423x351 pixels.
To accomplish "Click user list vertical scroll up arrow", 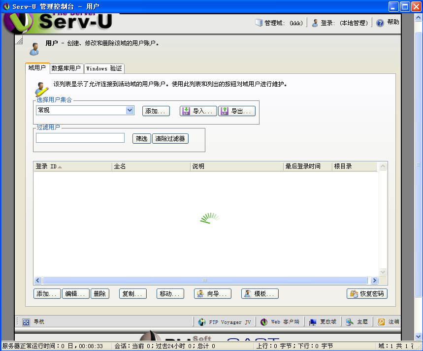I will pyautogui.click(x=383, y=166).
